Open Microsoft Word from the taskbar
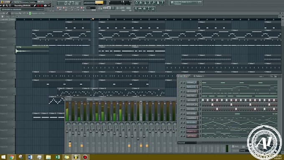284x160 pixels. pyautogui.click(x=30, y=157)
